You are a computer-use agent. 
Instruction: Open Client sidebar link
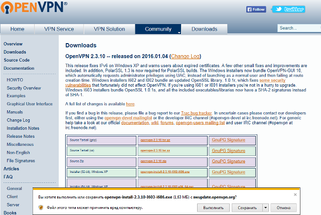tap(12, 196)
